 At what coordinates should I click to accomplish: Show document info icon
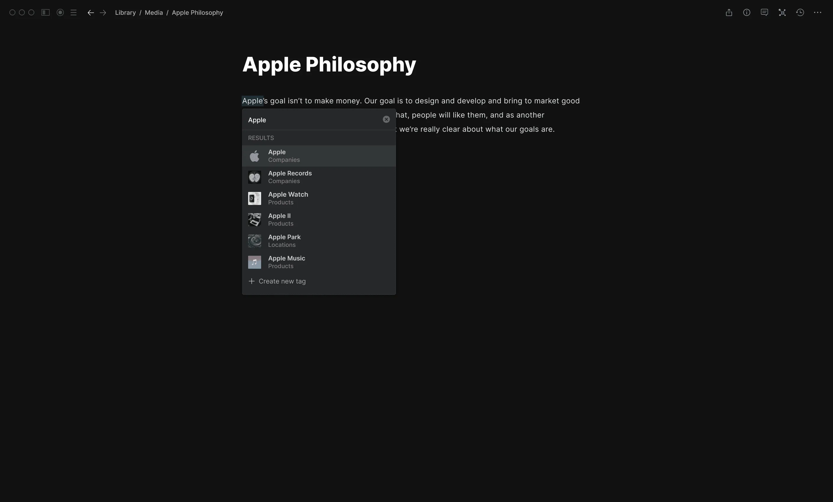point(746,12)
